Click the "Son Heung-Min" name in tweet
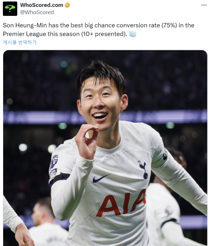 [x=25, y=26]
